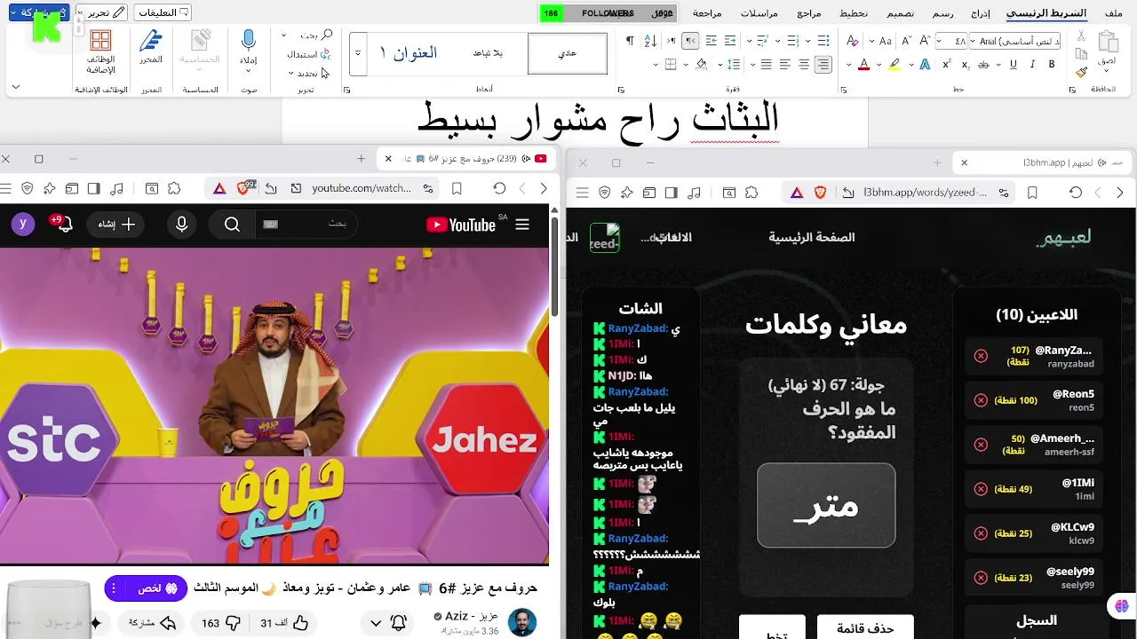This screenshot has height=639, width=1137.
Task: Center text in Word paragraph group
Action: pyautogui.click(x=804, y=64)
